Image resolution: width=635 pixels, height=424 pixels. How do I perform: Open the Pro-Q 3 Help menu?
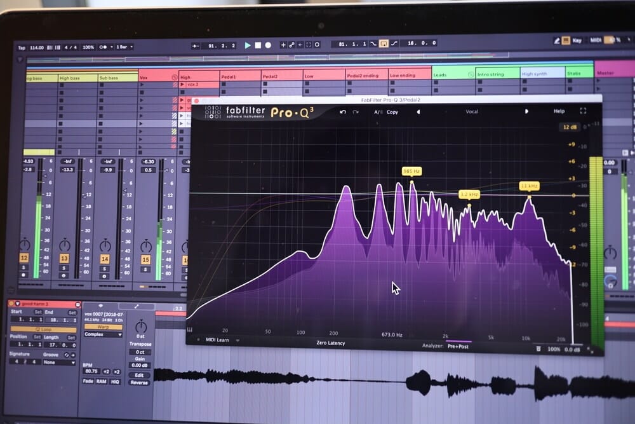tap(559, 111)
